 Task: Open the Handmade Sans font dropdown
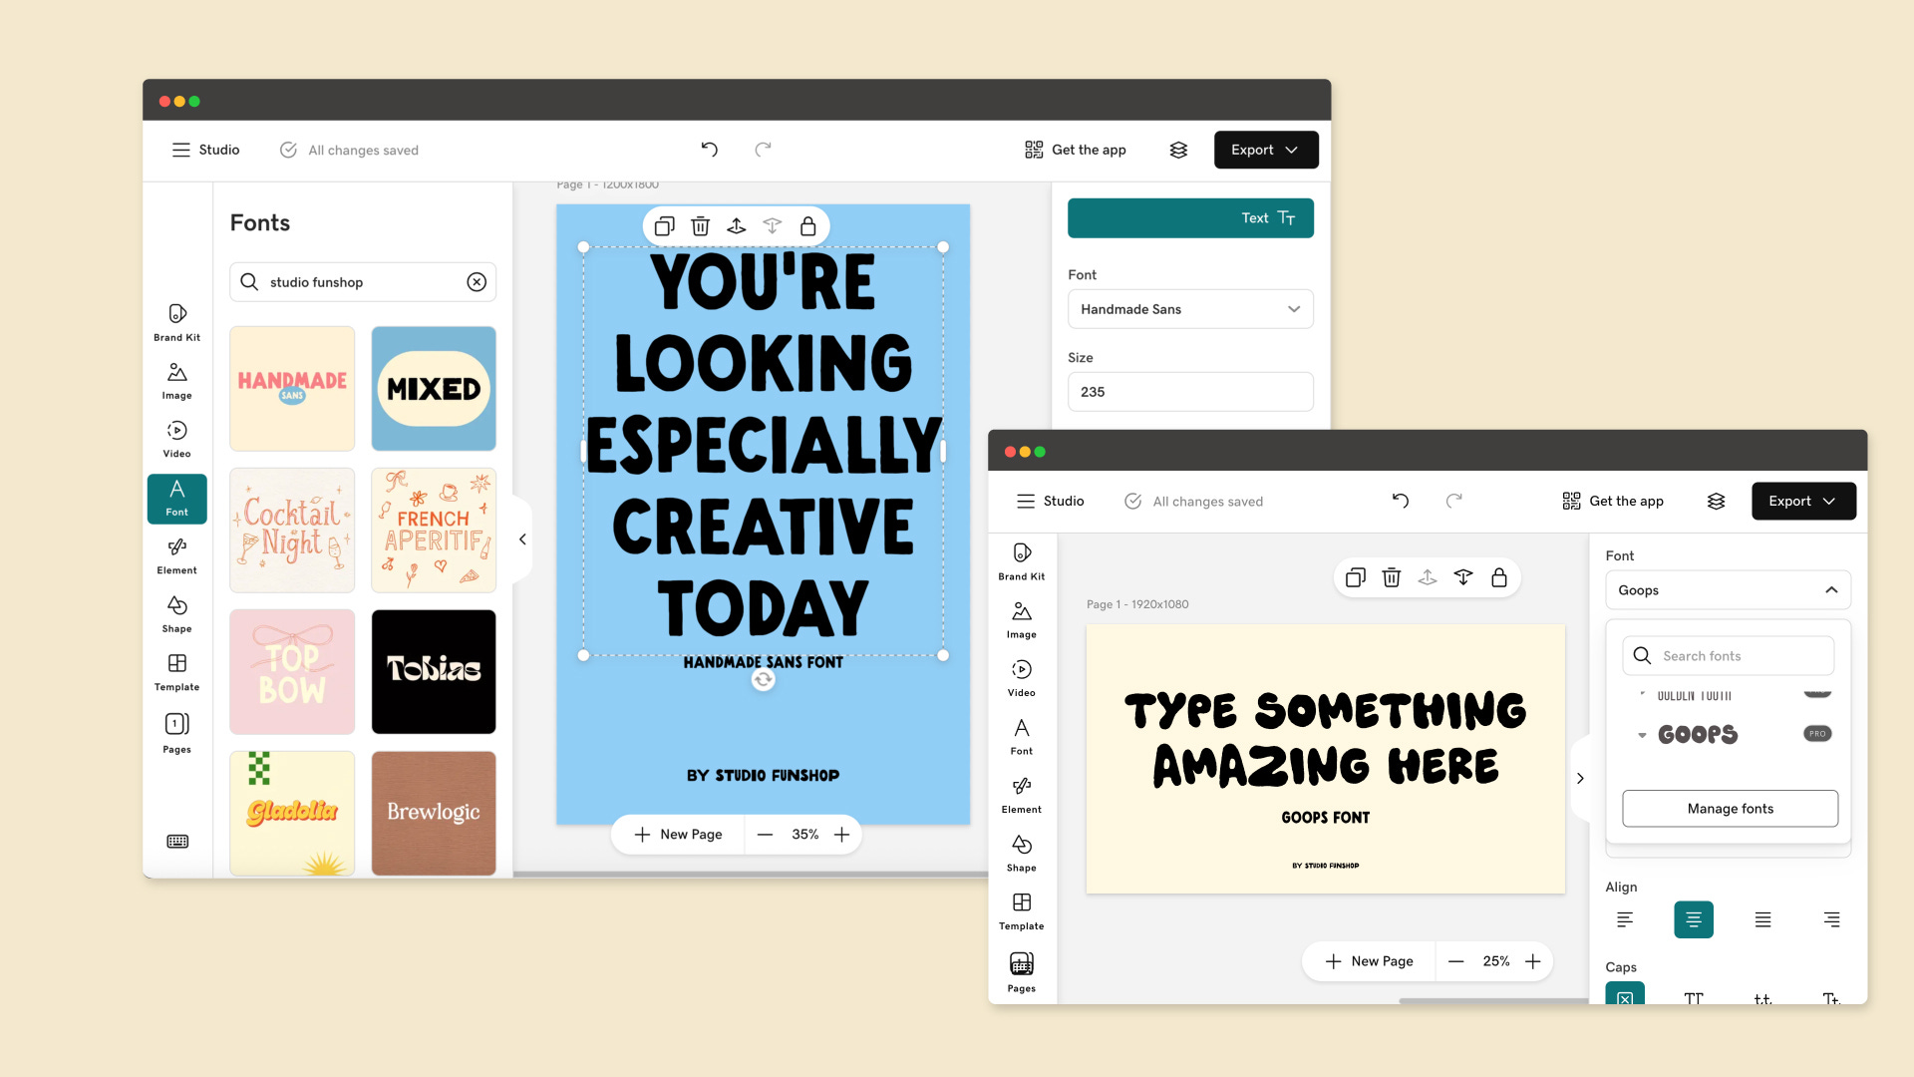(x=1190, y=309)
